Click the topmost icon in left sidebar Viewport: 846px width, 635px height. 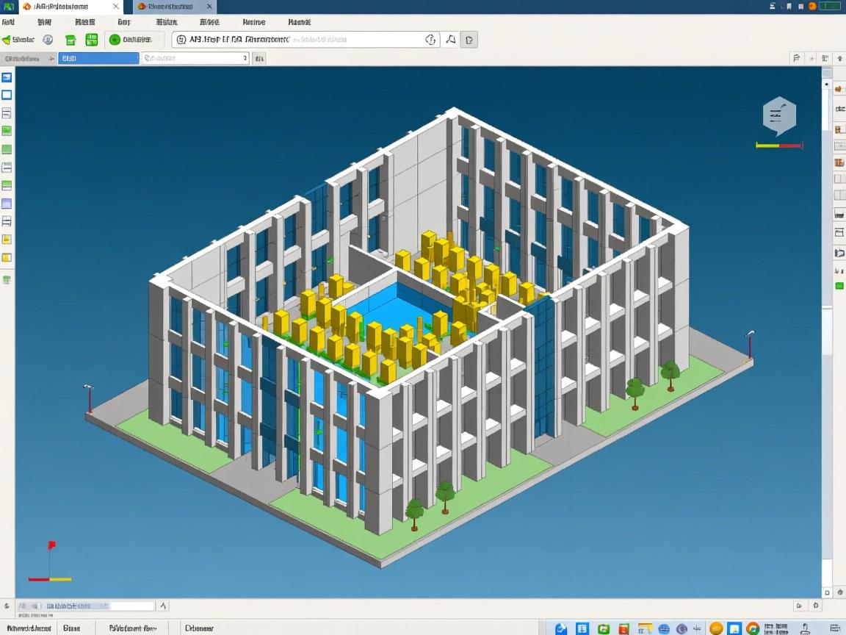click(7, 77)
